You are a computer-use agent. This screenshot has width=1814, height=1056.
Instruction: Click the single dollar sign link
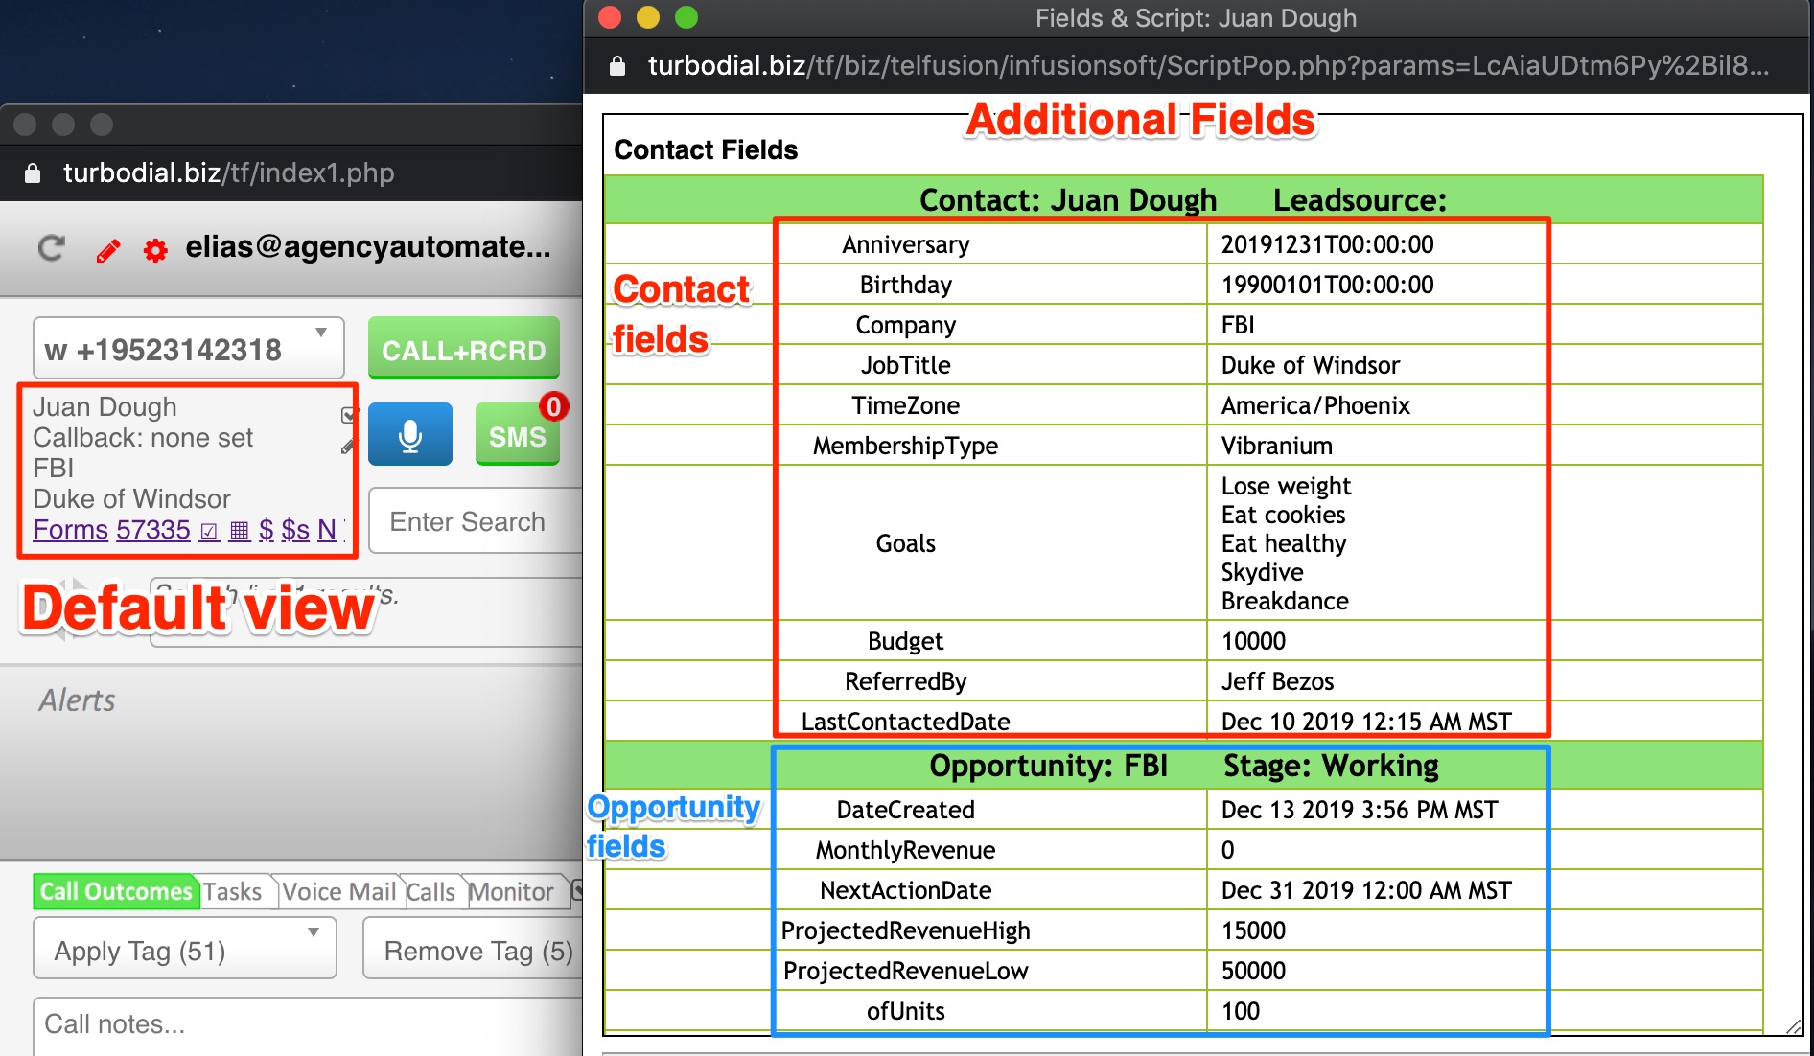click(x=267, y=530)
